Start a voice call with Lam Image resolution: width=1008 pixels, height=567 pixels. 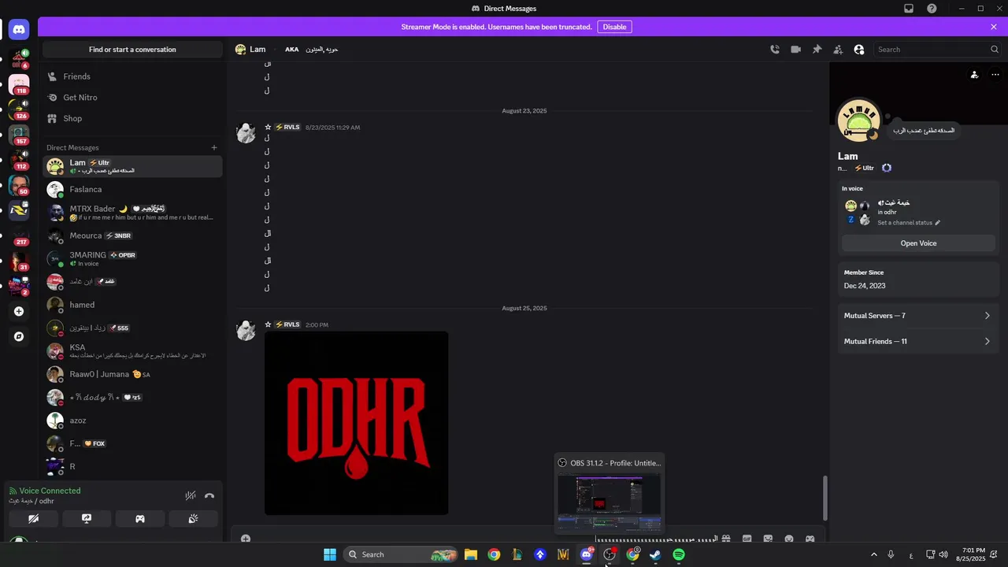coord(775,49)
